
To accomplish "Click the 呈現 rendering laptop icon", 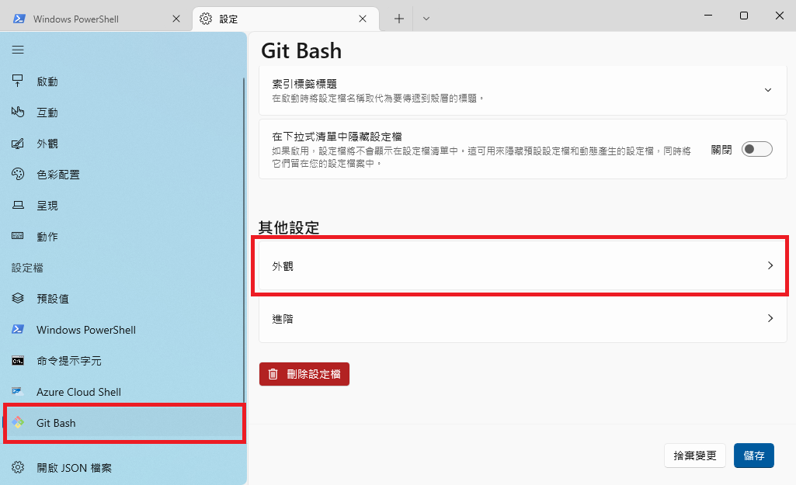I will point(18,206).
